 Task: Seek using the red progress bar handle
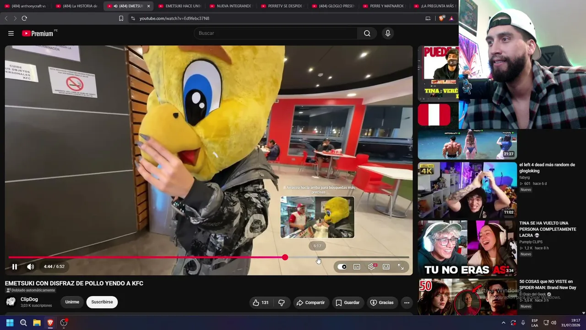point(285,258)
